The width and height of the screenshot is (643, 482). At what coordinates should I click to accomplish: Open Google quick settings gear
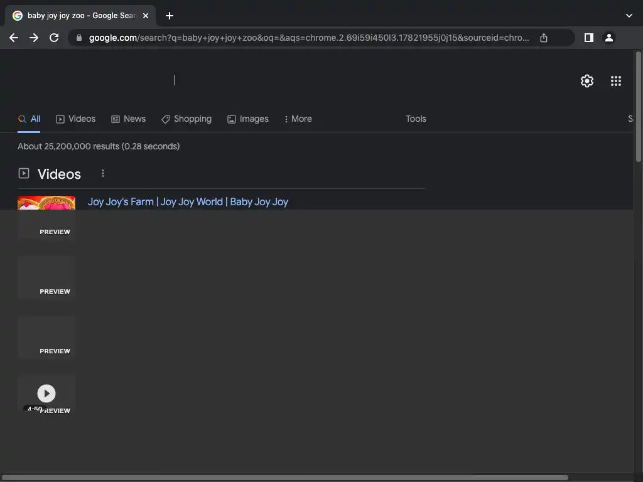(x=587, y=81)
